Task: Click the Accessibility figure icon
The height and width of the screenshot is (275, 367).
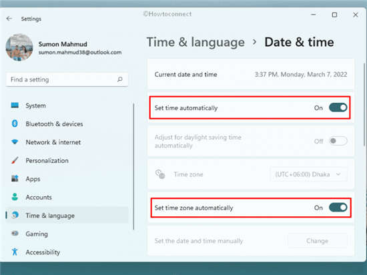Action: (15, 252)
